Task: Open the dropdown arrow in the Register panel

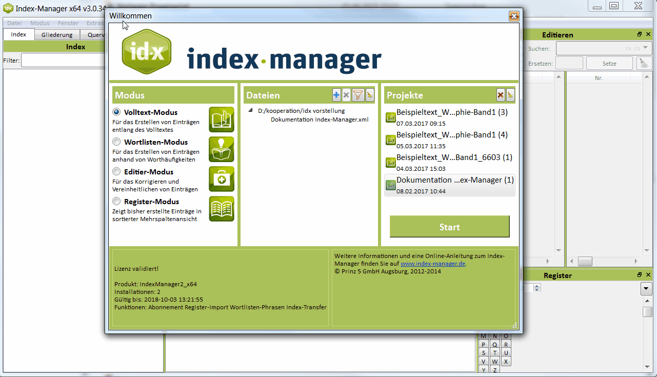Action: [646, 288]
